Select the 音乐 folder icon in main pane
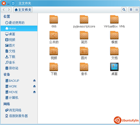 (84, 67)
